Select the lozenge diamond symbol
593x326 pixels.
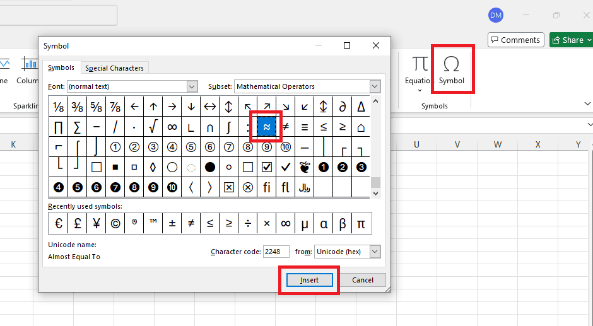coord(153,167)
